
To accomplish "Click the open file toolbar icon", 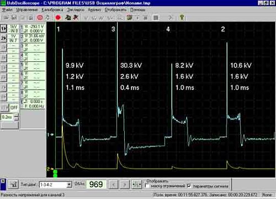I will tap(6, 18).
